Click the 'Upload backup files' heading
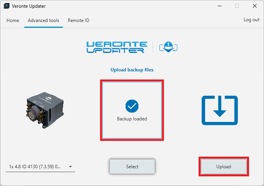264x186 pixels. tap(132, 70)
